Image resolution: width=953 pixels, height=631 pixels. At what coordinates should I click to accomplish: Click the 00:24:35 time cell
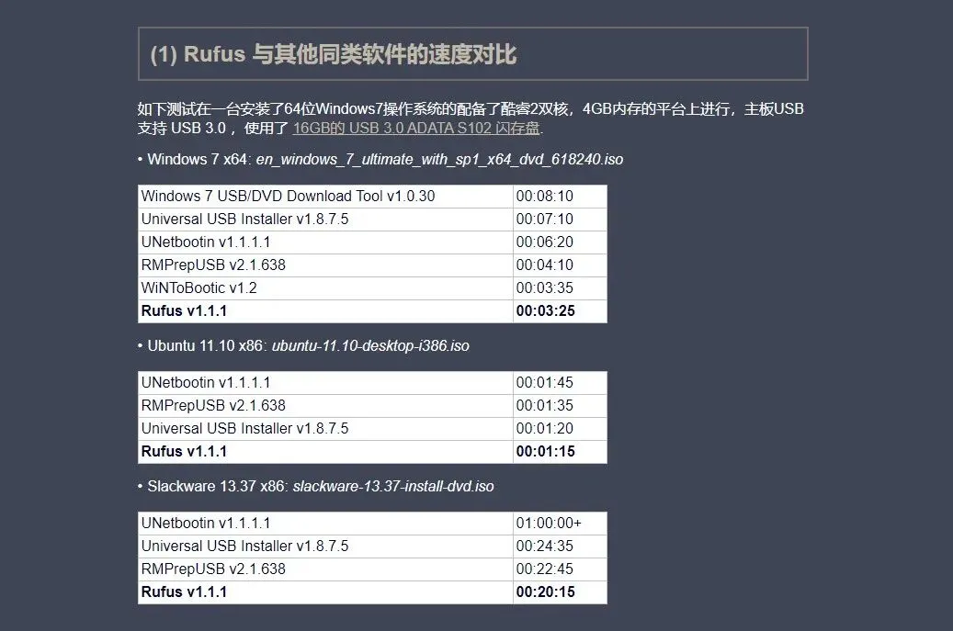click(560, 546)
